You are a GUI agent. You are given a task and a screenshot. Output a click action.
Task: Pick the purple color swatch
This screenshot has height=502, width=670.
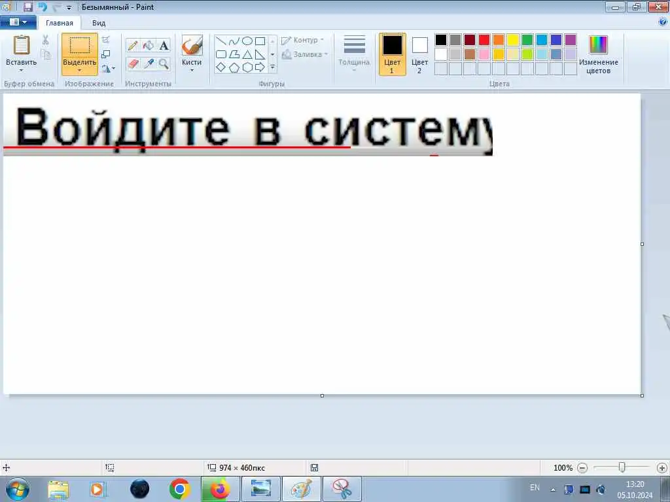tap(571, 40)
